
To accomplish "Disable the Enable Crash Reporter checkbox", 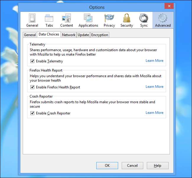I will (x=32, y=113).
